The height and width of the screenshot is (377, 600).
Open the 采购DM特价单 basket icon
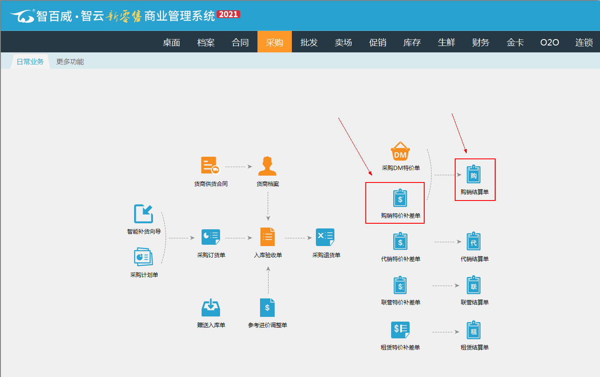coord(400,152)
